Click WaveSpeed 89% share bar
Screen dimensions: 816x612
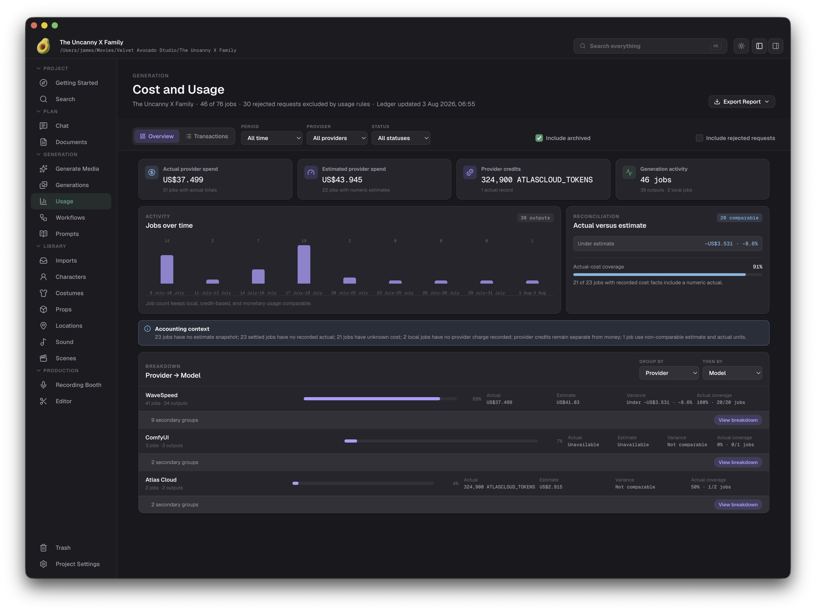pyautogui.click(x=380, y=399)
